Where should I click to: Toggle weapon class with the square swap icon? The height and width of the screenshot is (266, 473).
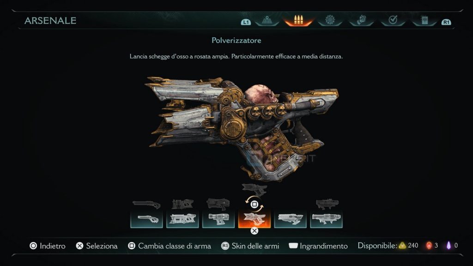255,205
